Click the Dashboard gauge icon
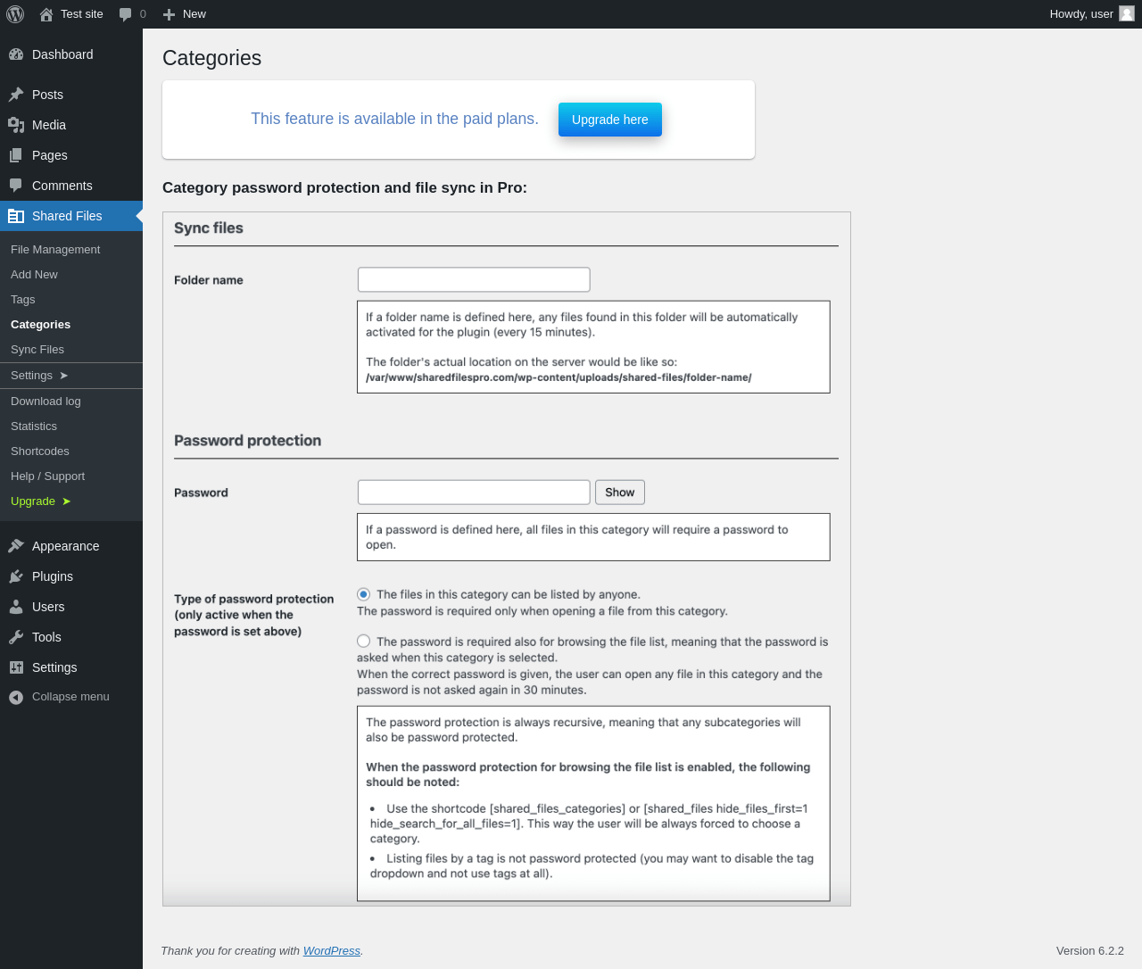Screen dimensions: 1142x969 tap(16, 54)
